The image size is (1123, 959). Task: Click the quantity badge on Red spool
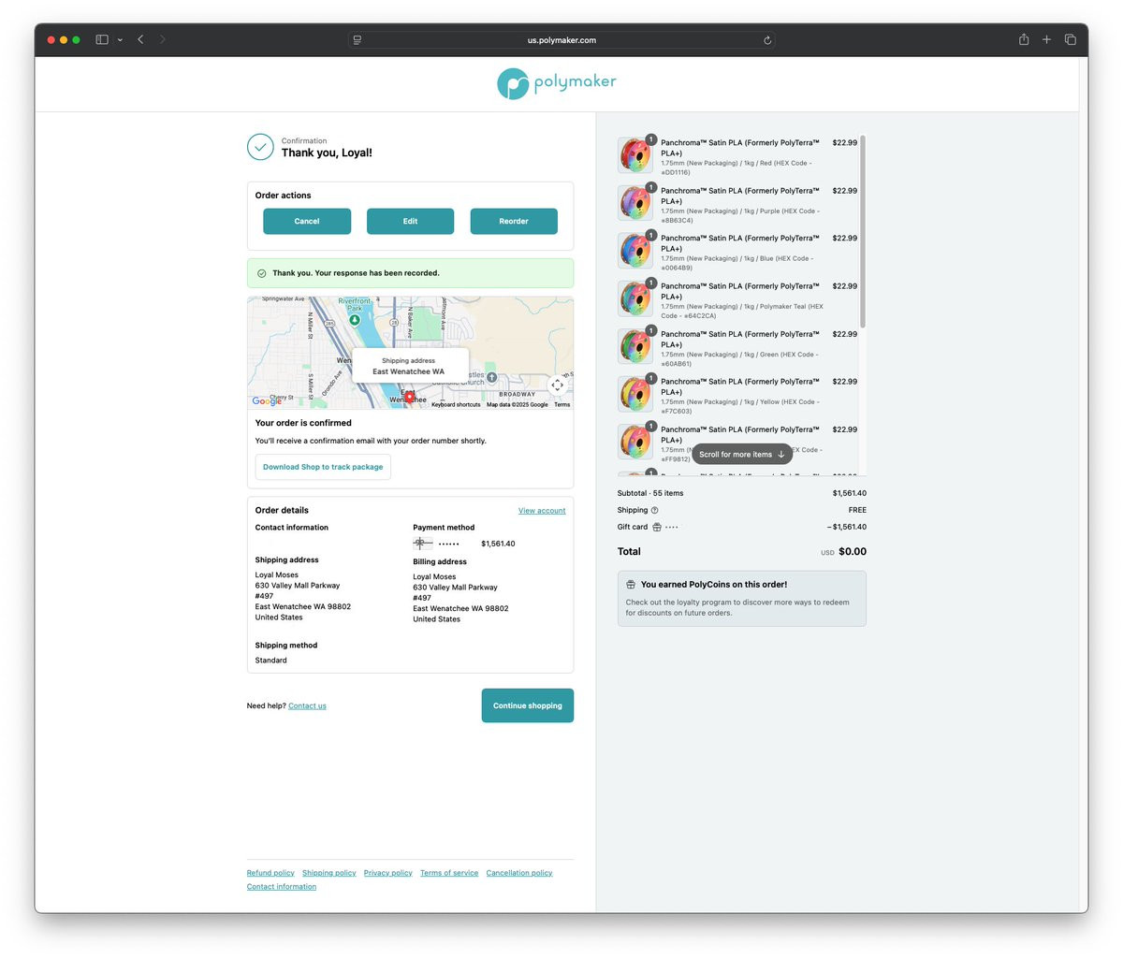tap(651, 139)
